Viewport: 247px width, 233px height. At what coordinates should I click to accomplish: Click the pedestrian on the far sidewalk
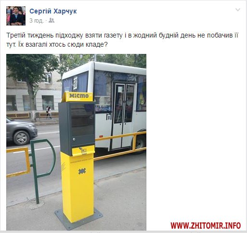[49, 113]
